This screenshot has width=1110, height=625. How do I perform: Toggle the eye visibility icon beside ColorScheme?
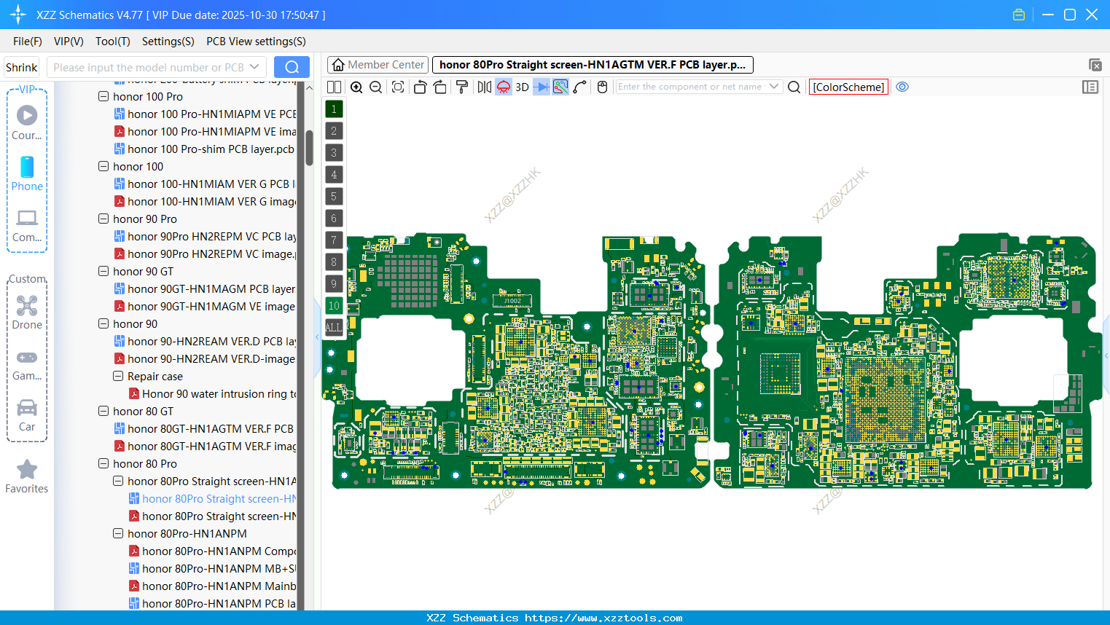click(902, 87)
